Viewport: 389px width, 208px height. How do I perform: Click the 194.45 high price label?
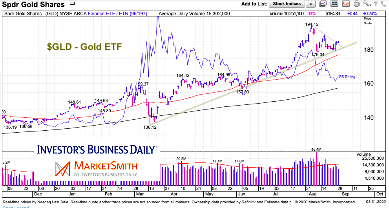point(311,24)
